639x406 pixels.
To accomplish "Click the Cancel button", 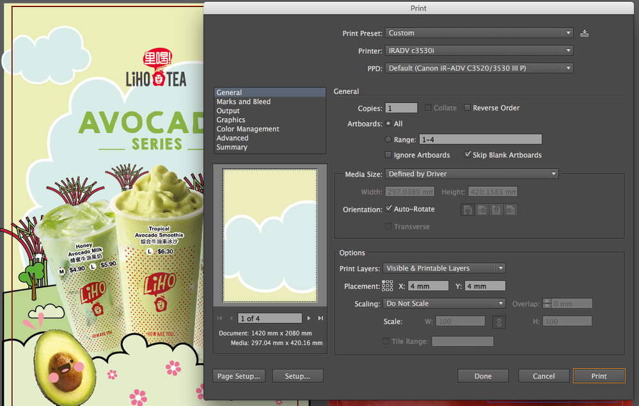I will [x=544, y=376].
